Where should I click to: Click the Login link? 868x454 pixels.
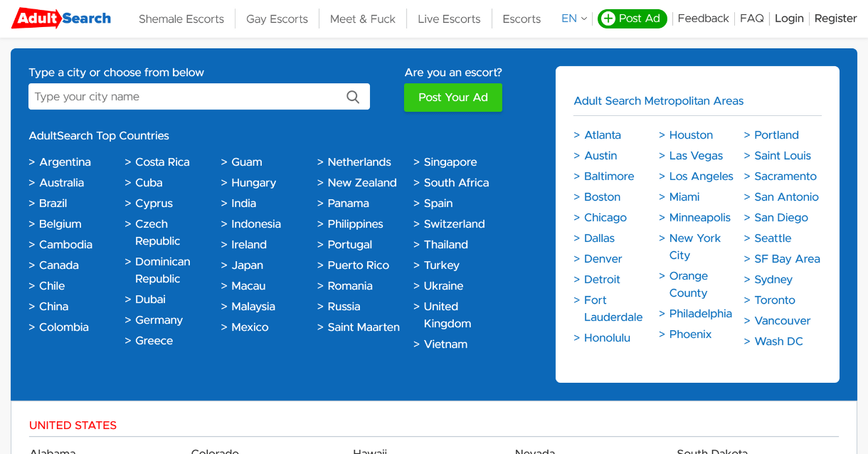click(x=789, y=19)
